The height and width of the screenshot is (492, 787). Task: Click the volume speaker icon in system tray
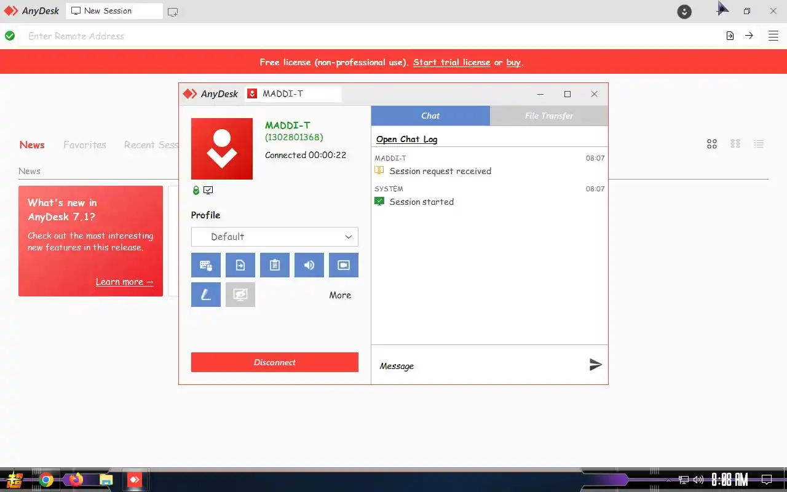point(698,480)
